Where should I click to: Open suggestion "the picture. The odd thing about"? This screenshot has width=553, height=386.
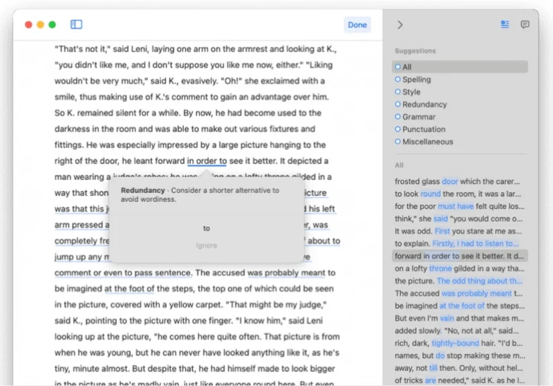[x=460, y=281]
